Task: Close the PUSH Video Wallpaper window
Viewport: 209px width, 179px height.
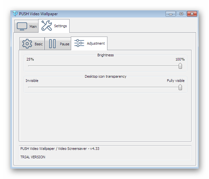Action: point(192,14)
